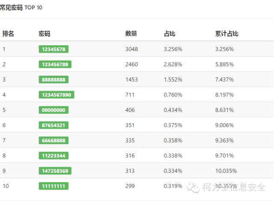
Task: Select the 00000000 password badge
Action: 54,110
